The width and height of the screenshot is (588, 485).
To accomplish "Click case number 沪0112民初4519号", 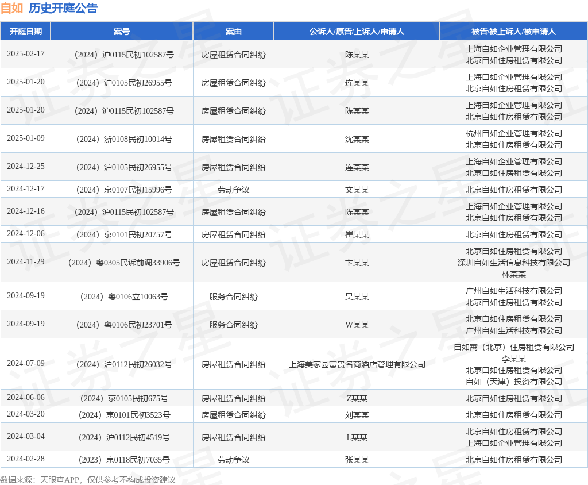I will (124, 437).
